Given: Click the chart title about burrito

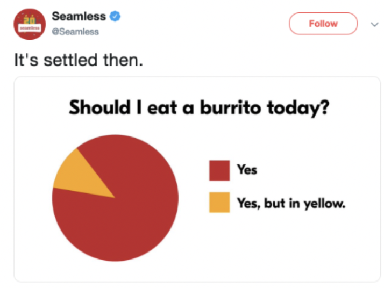Looking at the screenshot, I should point(199,107).
